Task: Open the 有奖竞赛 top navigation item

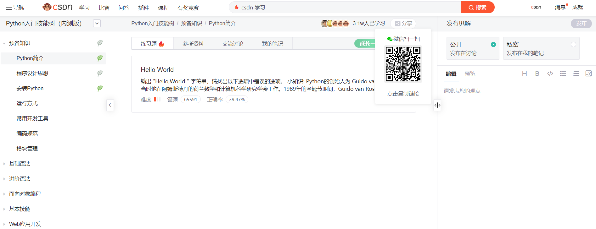Action: (x=188, y=8)
